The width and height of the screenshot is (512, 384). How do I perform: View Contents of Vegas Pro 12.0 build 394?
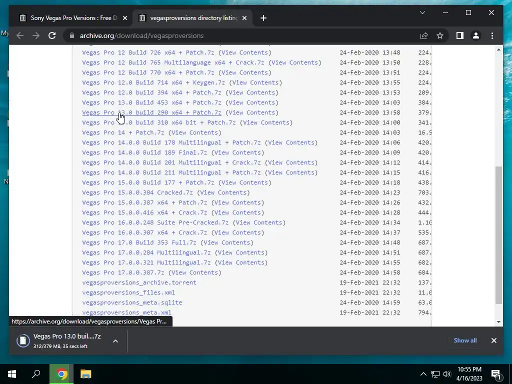[252, 92]
